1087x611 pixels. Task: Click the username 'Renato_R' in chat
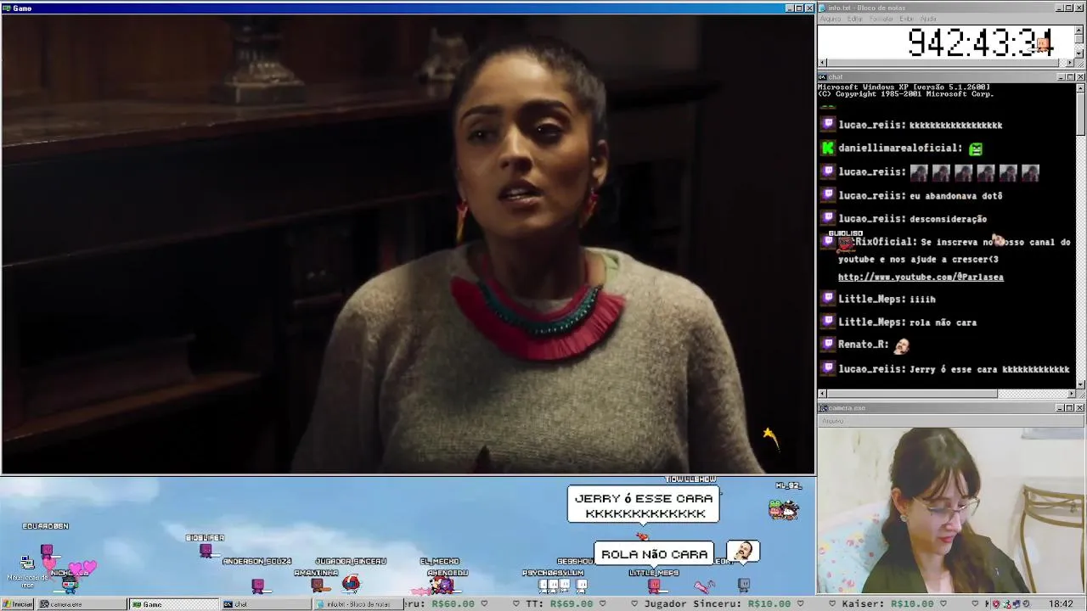coord(861,345)
